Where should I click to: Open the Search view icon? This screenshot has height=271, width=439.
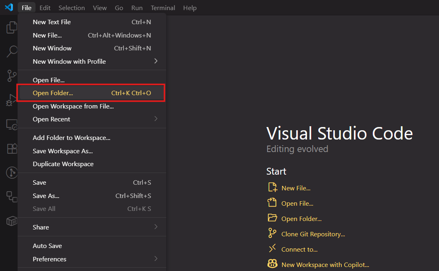coord(12,52)
